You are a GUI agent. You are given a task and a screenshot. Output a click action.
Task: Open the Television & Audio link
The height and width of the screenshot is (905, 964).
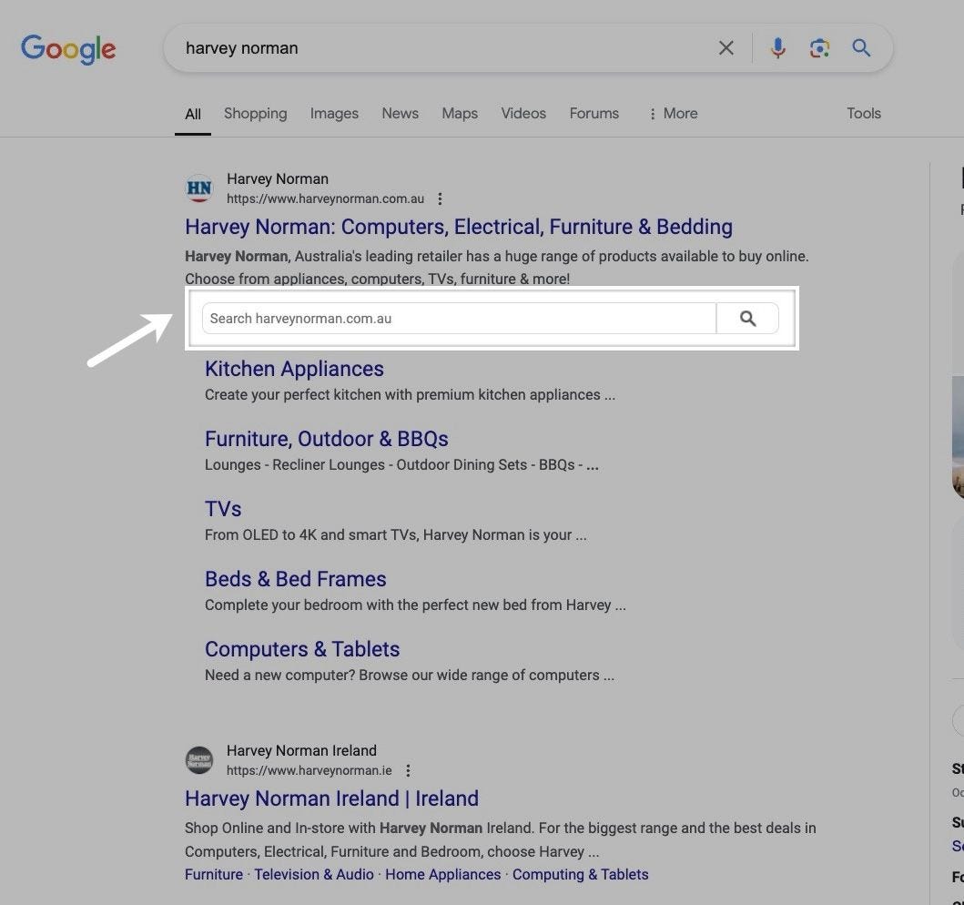pyautogui.click(x=313, y=874)
